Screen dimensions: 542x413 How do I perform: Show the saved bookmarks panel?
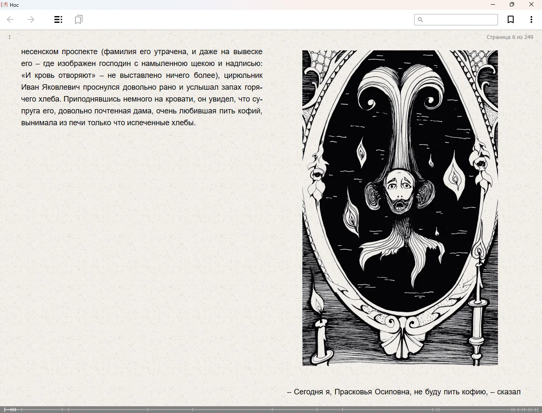click(x=78, y=19)
